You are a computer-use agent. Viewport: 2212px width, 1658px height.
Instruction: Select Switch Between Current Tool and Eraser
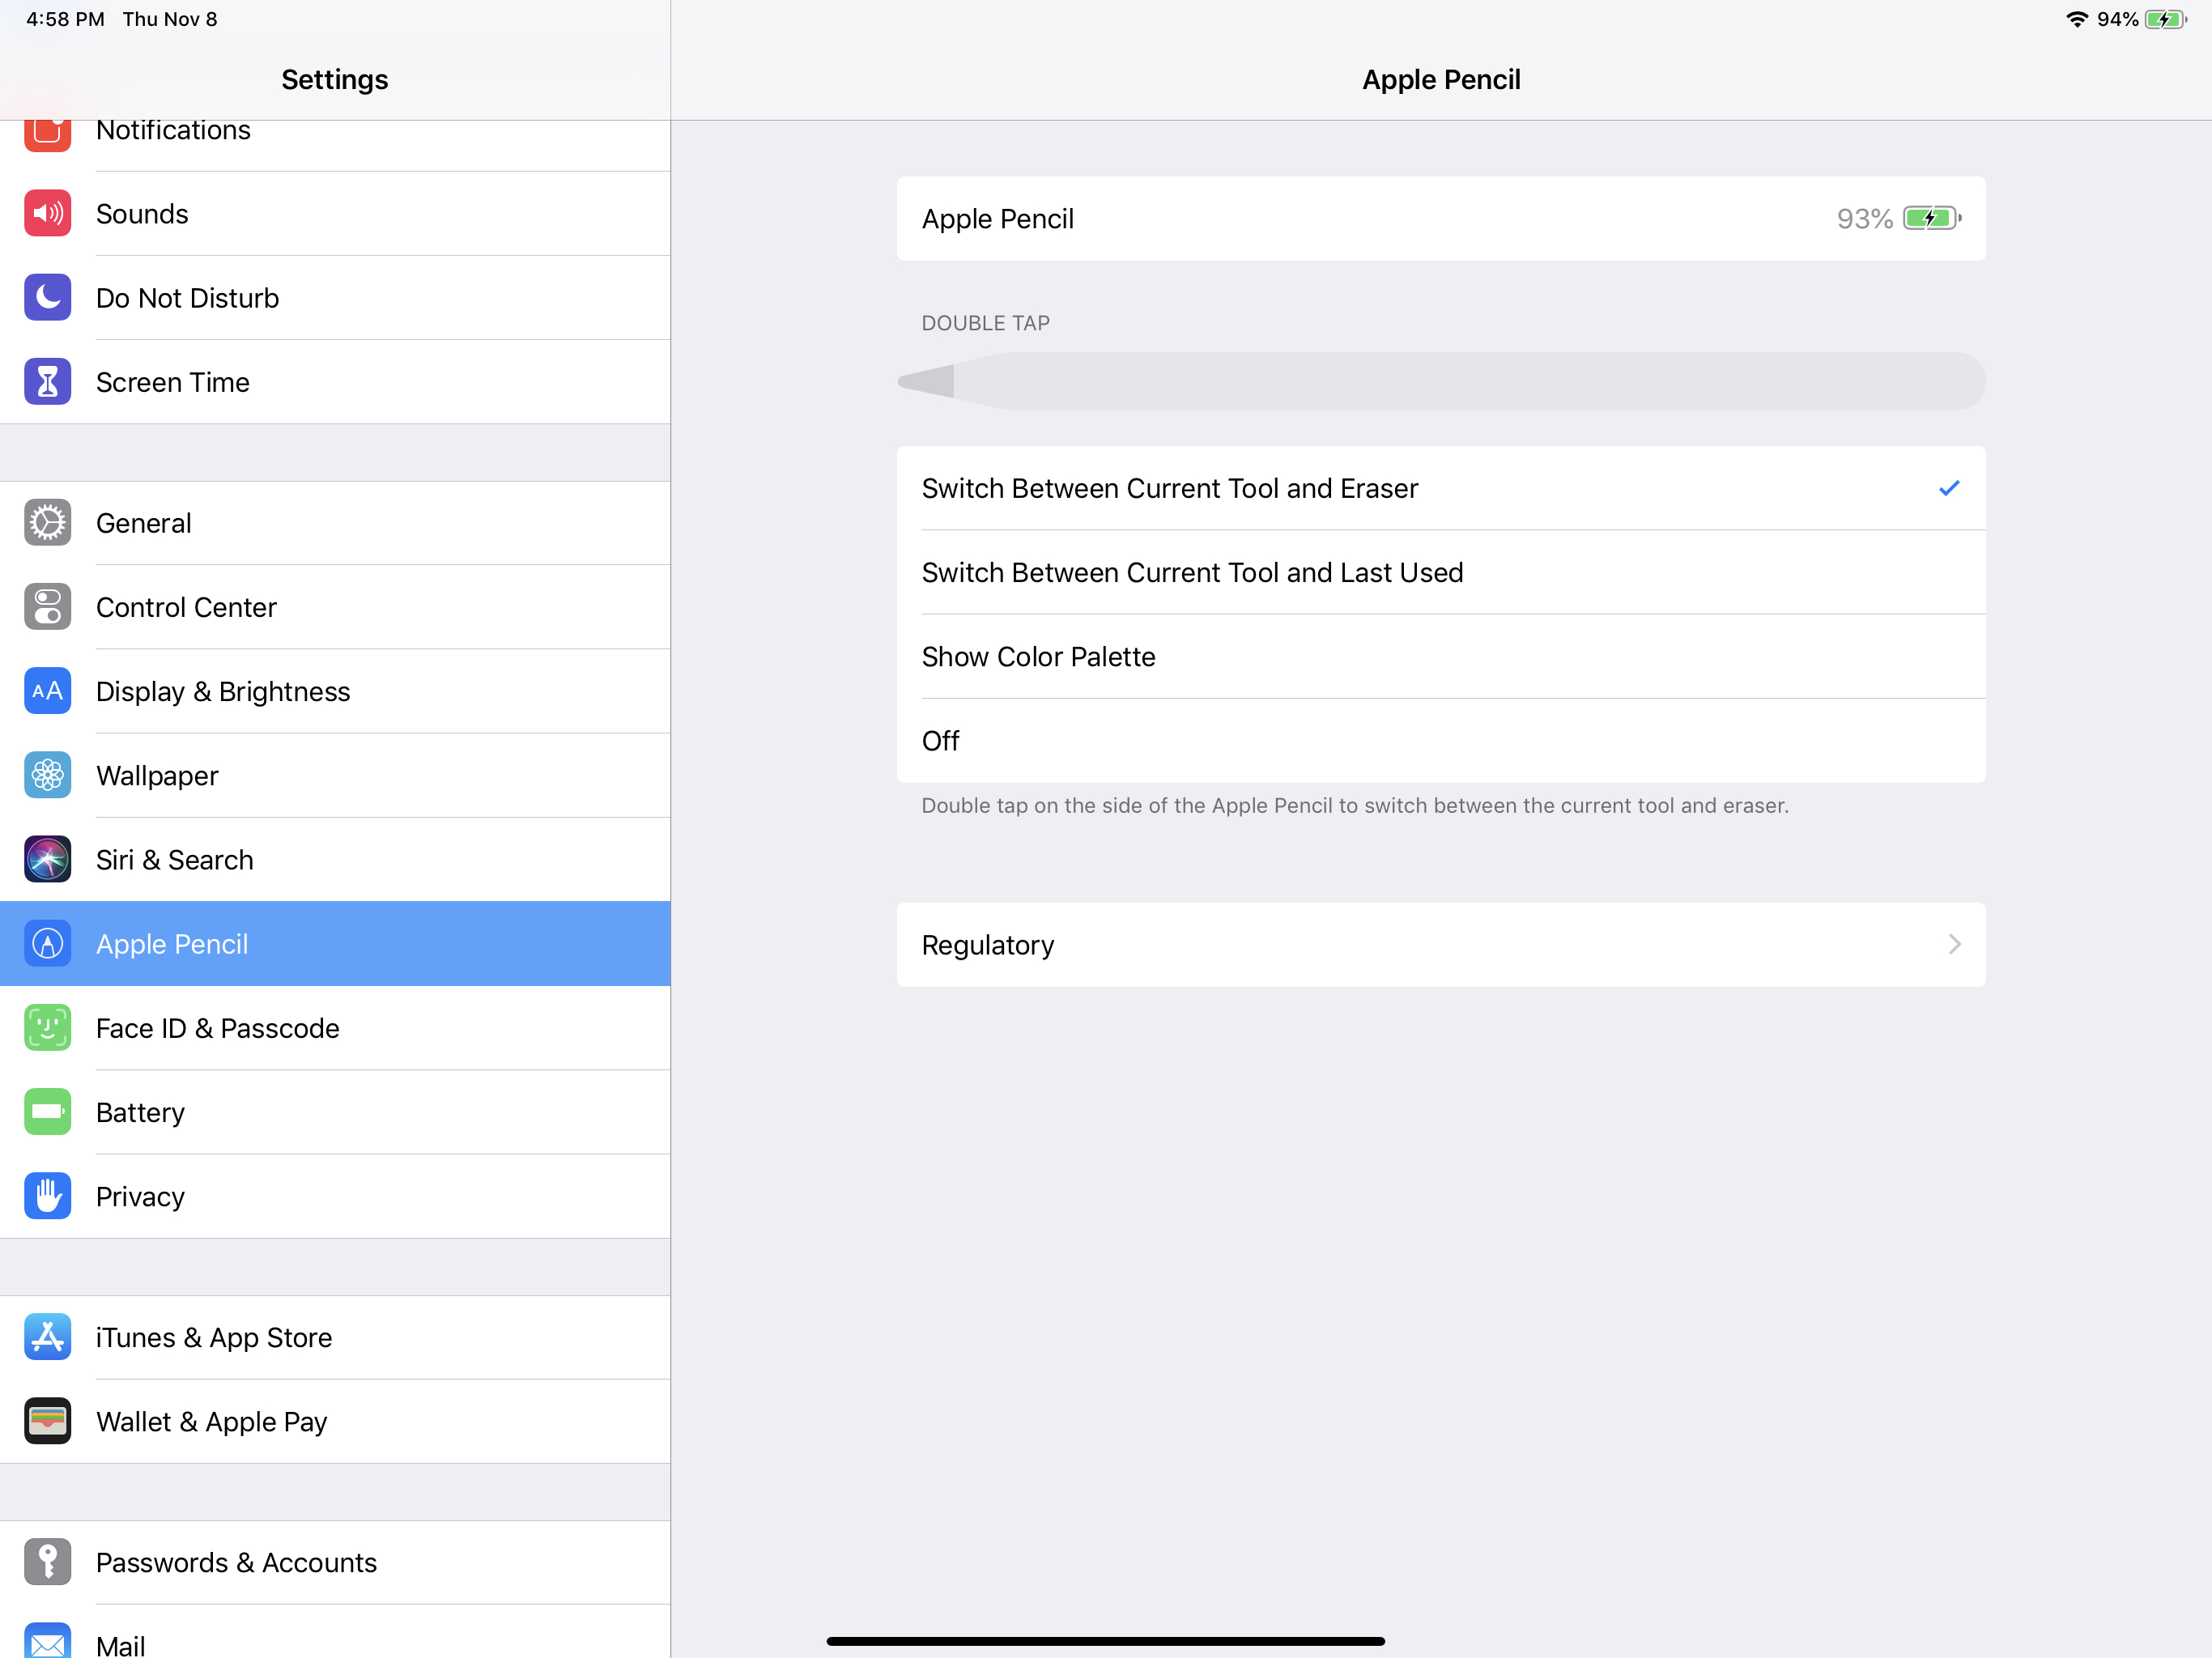point(1441,488)
